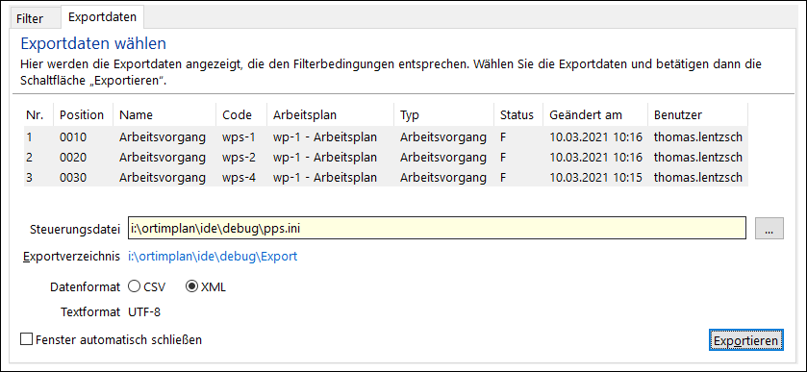Sort by the Nr. column header
The width and height of the screenshot is (807, 372).
tap(38, 115)
